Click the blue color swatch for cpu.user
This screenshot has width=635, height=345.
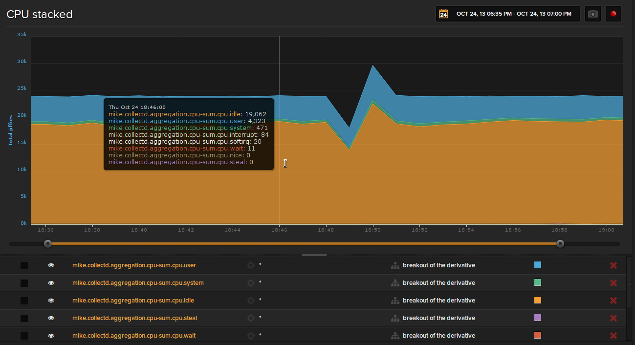[537, 265]
